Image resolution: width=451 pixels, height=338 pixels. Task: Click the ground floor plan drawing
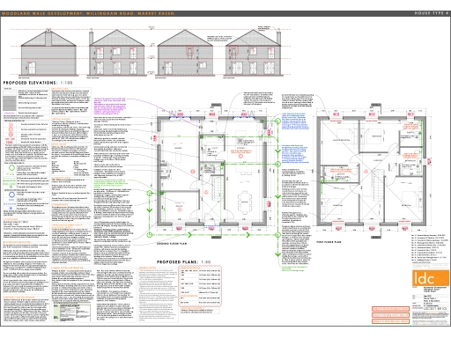click(x=212, y=171)
